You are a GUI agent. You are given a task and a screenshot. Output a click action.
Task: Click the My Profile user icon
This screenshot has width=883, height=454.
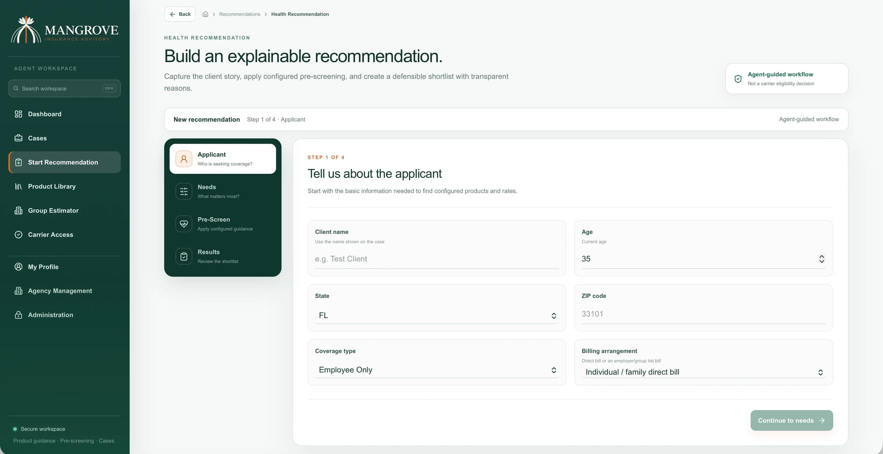pyautogui.click(x=18, y=267)
